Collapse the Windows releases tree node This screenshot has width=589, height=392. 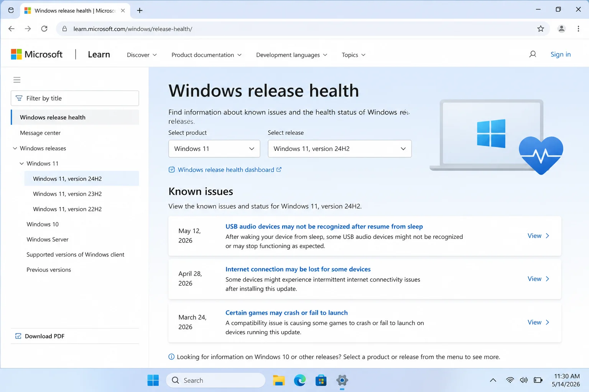click(15, 148)
